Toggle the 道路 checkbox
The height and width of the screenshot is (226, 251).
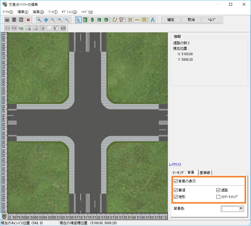coord(218,190)
